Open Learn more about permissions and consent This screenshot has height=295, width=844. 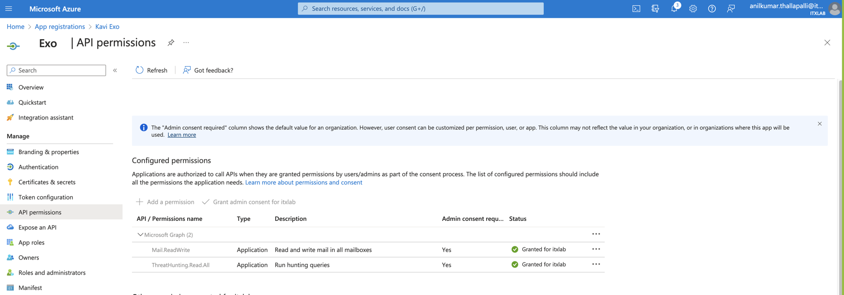[304, 182]
